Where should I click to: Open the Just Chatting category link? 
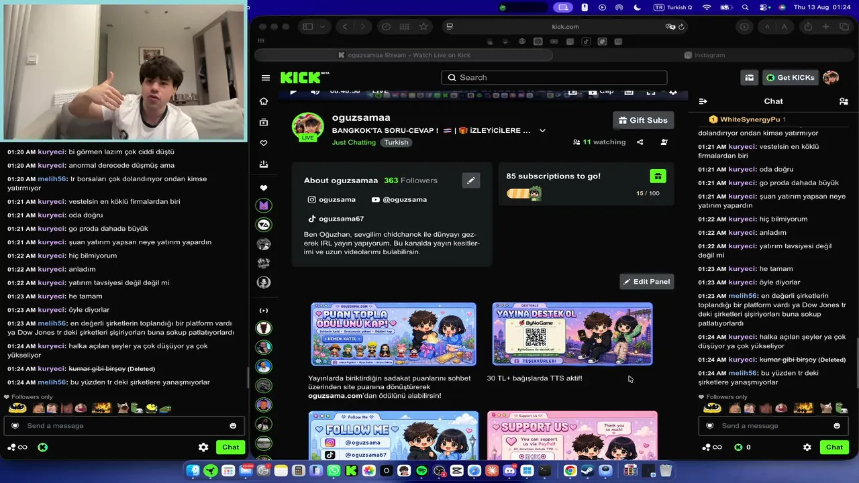pyautogui.click(x=354, y=142)
